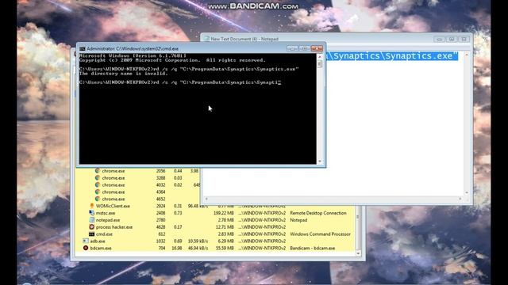Click the cmd scrollbar down arrow
508x285 pixels.
click(320, 161)
